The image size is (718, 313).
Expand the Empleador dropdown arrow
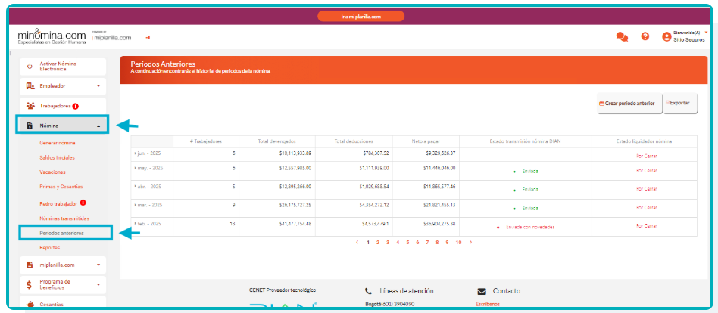[x=98, y=86]
